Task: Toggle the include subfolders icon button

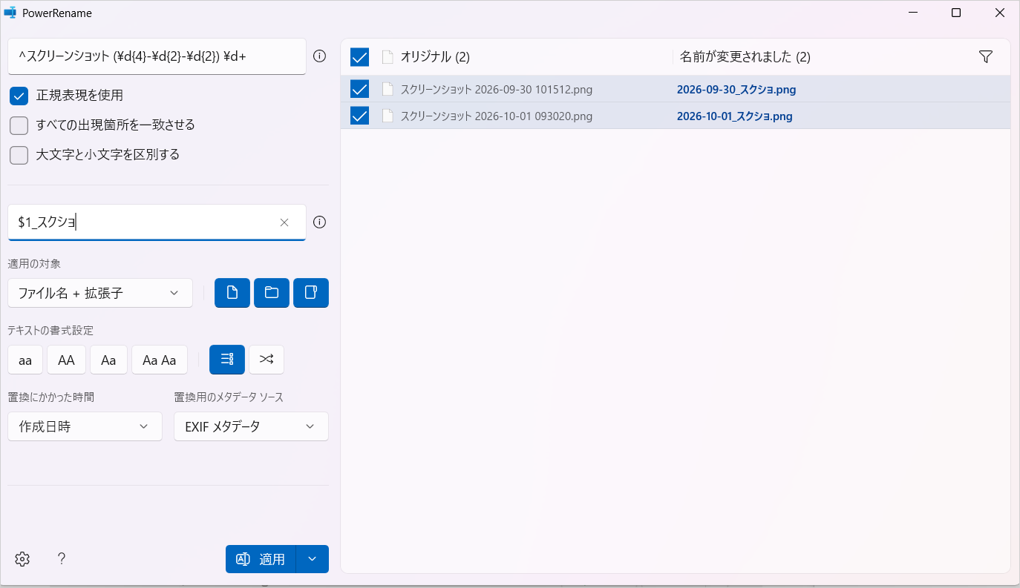Action: tap(311, 293)
